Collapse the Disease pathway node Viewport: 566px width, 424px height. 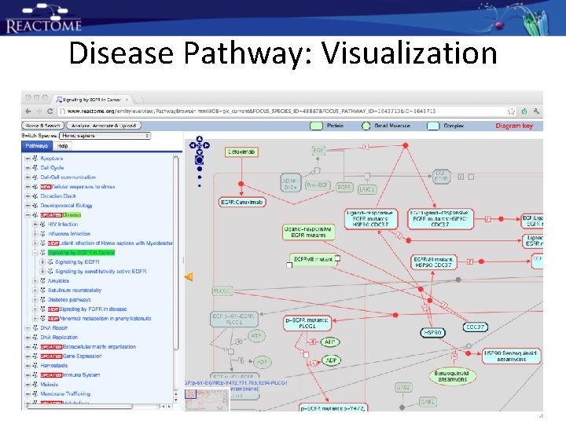(x=28, y=215)
